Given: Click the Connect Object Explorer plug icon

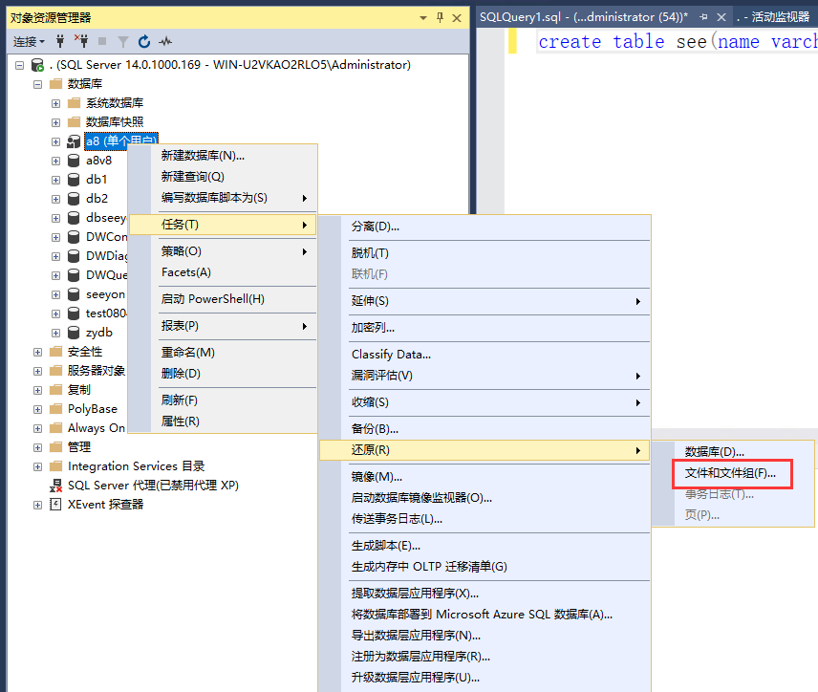Looking at the screenshot, I should pyautogui.click(x=61, y=41).
